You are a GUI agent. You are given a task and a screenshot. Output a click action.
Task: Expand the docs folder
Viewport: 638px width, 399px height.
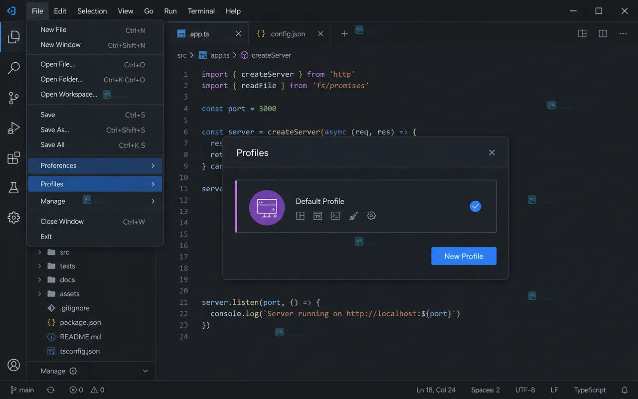40,280
